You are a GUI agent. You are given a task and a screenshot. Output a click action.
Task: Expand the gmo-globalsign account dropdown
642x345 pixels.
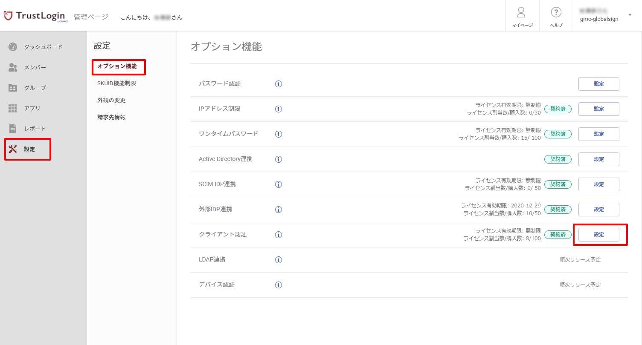[x=630, y=14]
